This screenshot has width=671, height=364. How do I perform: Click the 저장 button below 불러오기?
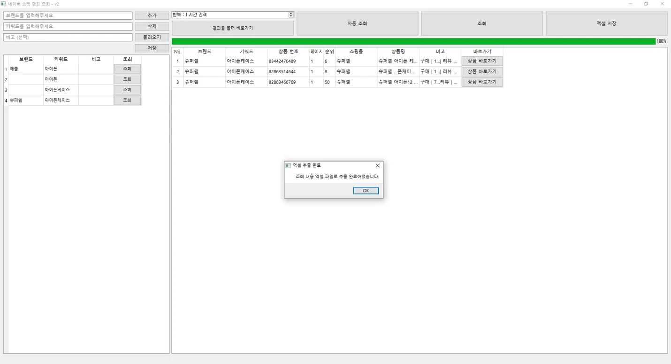pos(152,48)
